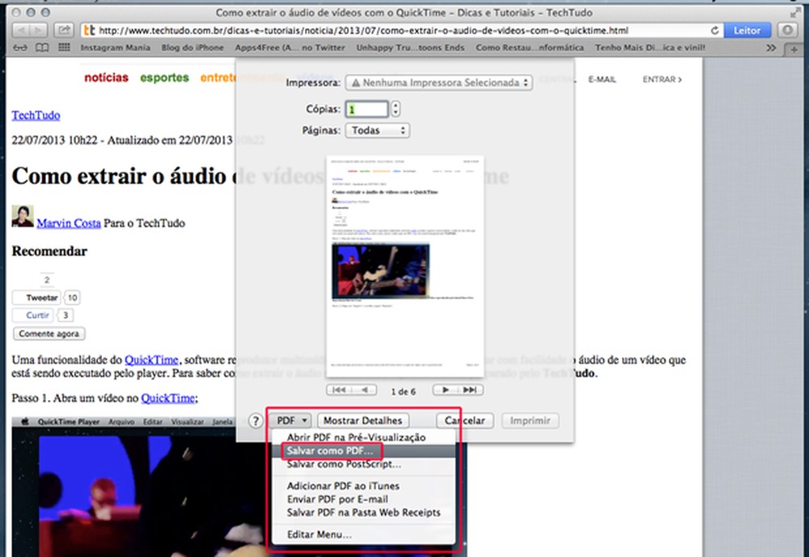Reload the page using the refresh icon
Viewport: 809px width, 557px height.
coord(714,31)
